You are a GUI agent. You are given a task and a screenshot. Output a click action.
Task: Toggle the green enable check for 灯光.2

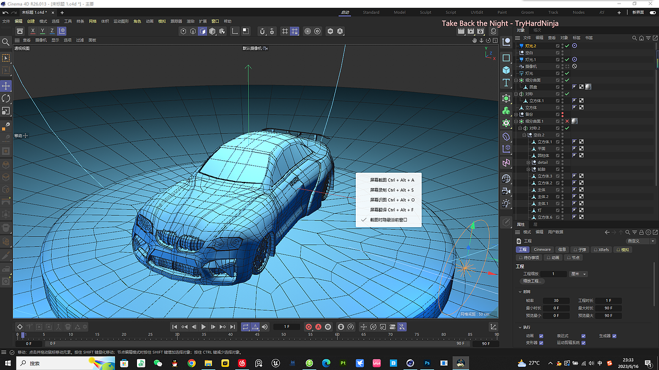[x=567, y=46]
